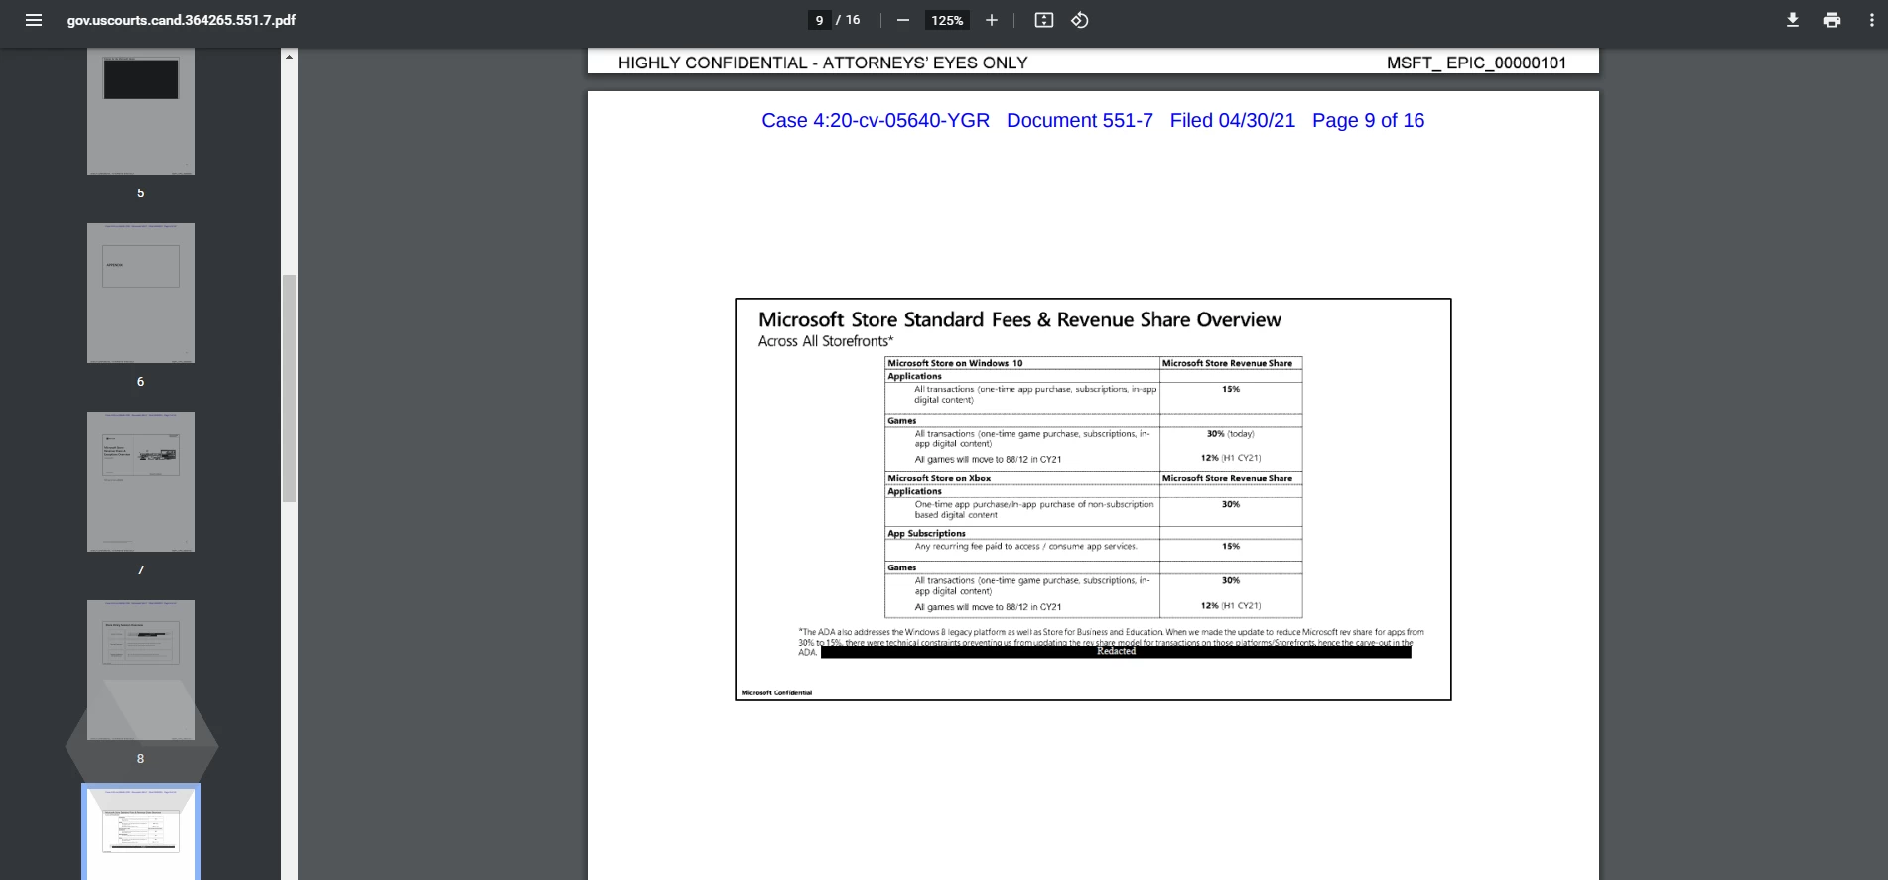Click the 'Filed 04/30/21' header text

pyautogui.click(x=1233, y=121)
